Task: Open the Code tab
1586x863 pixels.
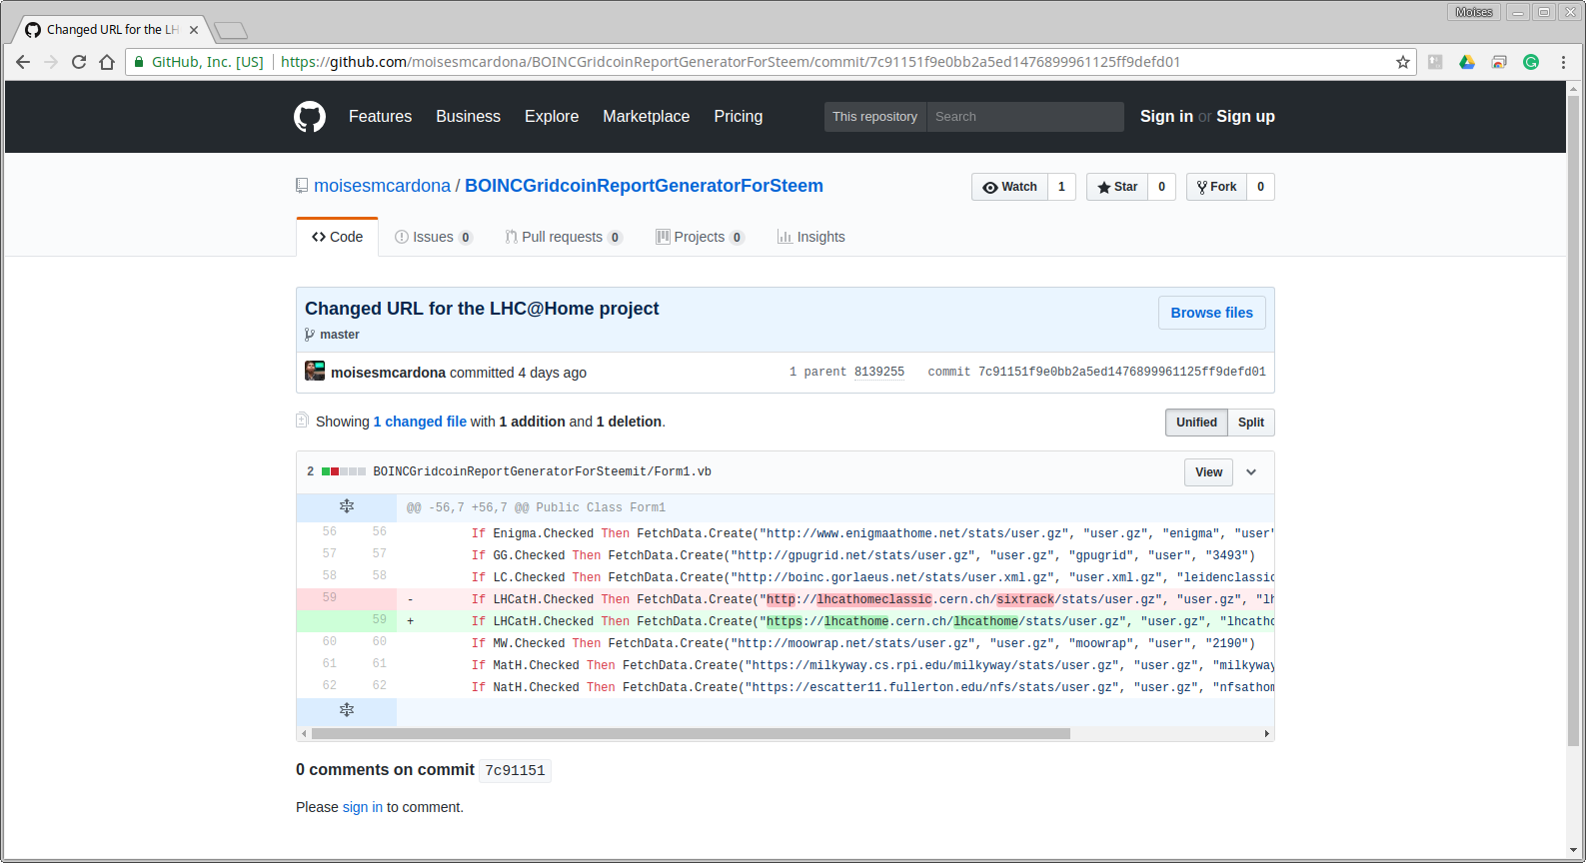Action: pyautogui.click(x=337, y=237)
